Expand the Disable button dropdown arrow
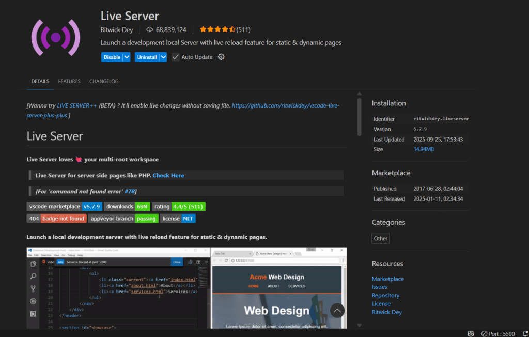 tap(126, 57)
